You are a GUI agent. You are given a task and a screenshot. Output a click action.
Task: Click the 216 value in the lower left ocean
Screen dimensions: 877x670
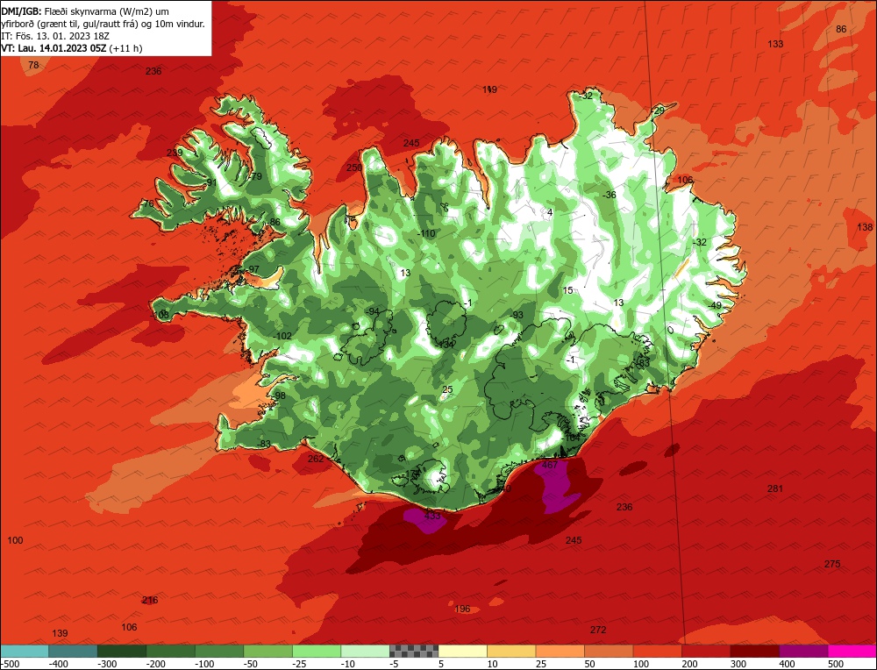coord(150,600)
